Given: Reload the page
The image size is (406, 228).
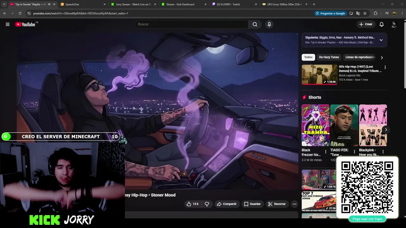Looking at the screenshot, I should 20,13.
